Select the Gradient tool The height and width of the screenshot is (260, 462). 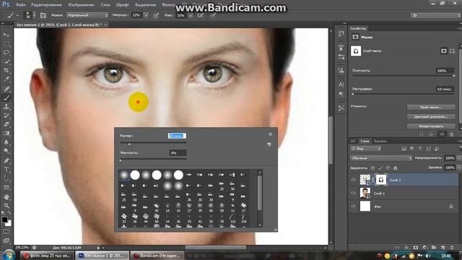click(x=6, y=133)
